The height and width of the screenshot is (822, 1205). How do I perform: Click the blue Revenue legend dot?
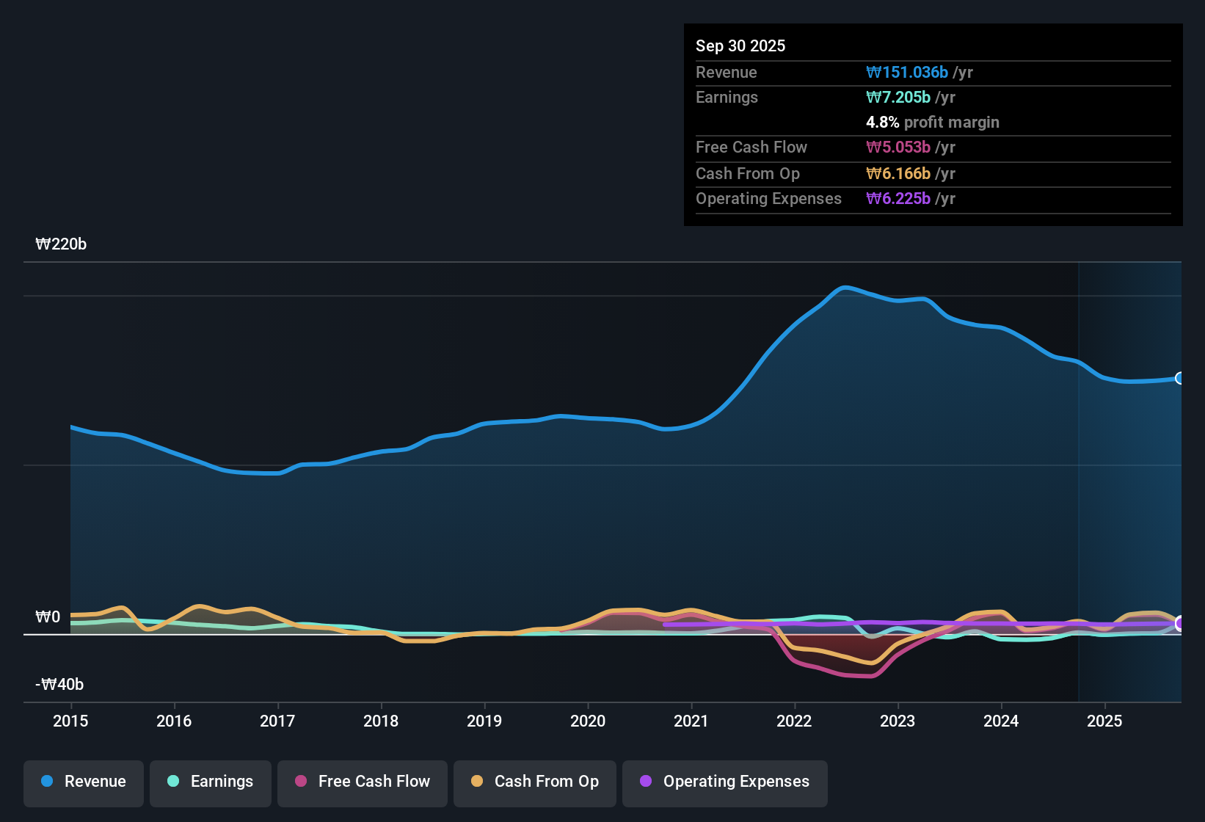click(47, 782)
